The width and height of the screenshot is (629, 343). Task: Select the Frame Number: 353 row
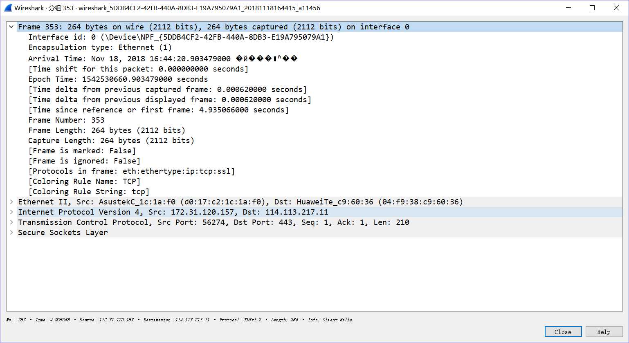click(x=66, y=120)
